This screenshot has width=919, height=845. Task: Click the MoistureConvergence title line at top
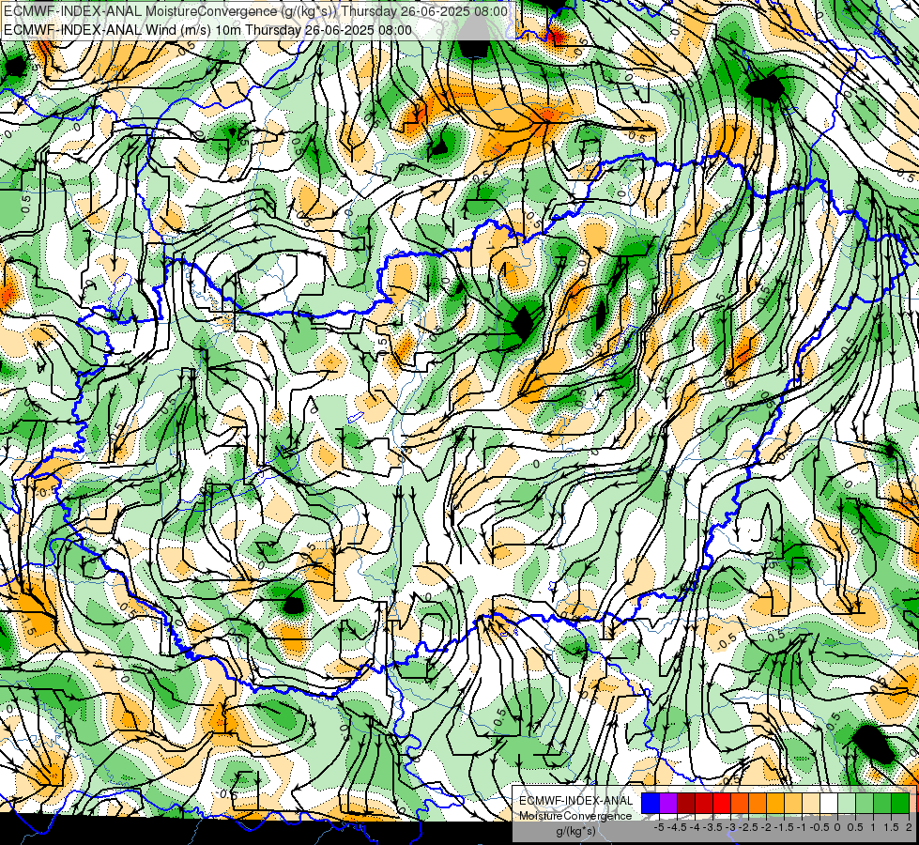(256, 11)
